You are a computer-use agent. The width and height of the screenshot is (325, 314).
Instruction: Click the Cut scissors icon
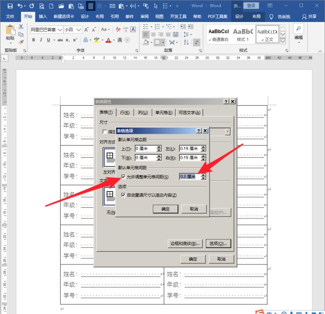21,26
